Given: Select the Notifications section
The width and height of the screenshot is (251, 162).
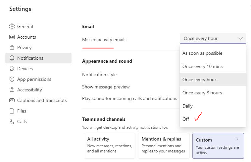Looking at the screenshot, I should [x=38, y=58].
